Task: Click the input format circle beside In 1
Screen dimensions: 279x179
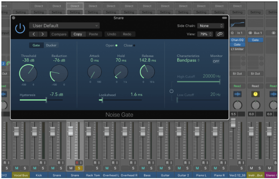Action: (232, 33)
